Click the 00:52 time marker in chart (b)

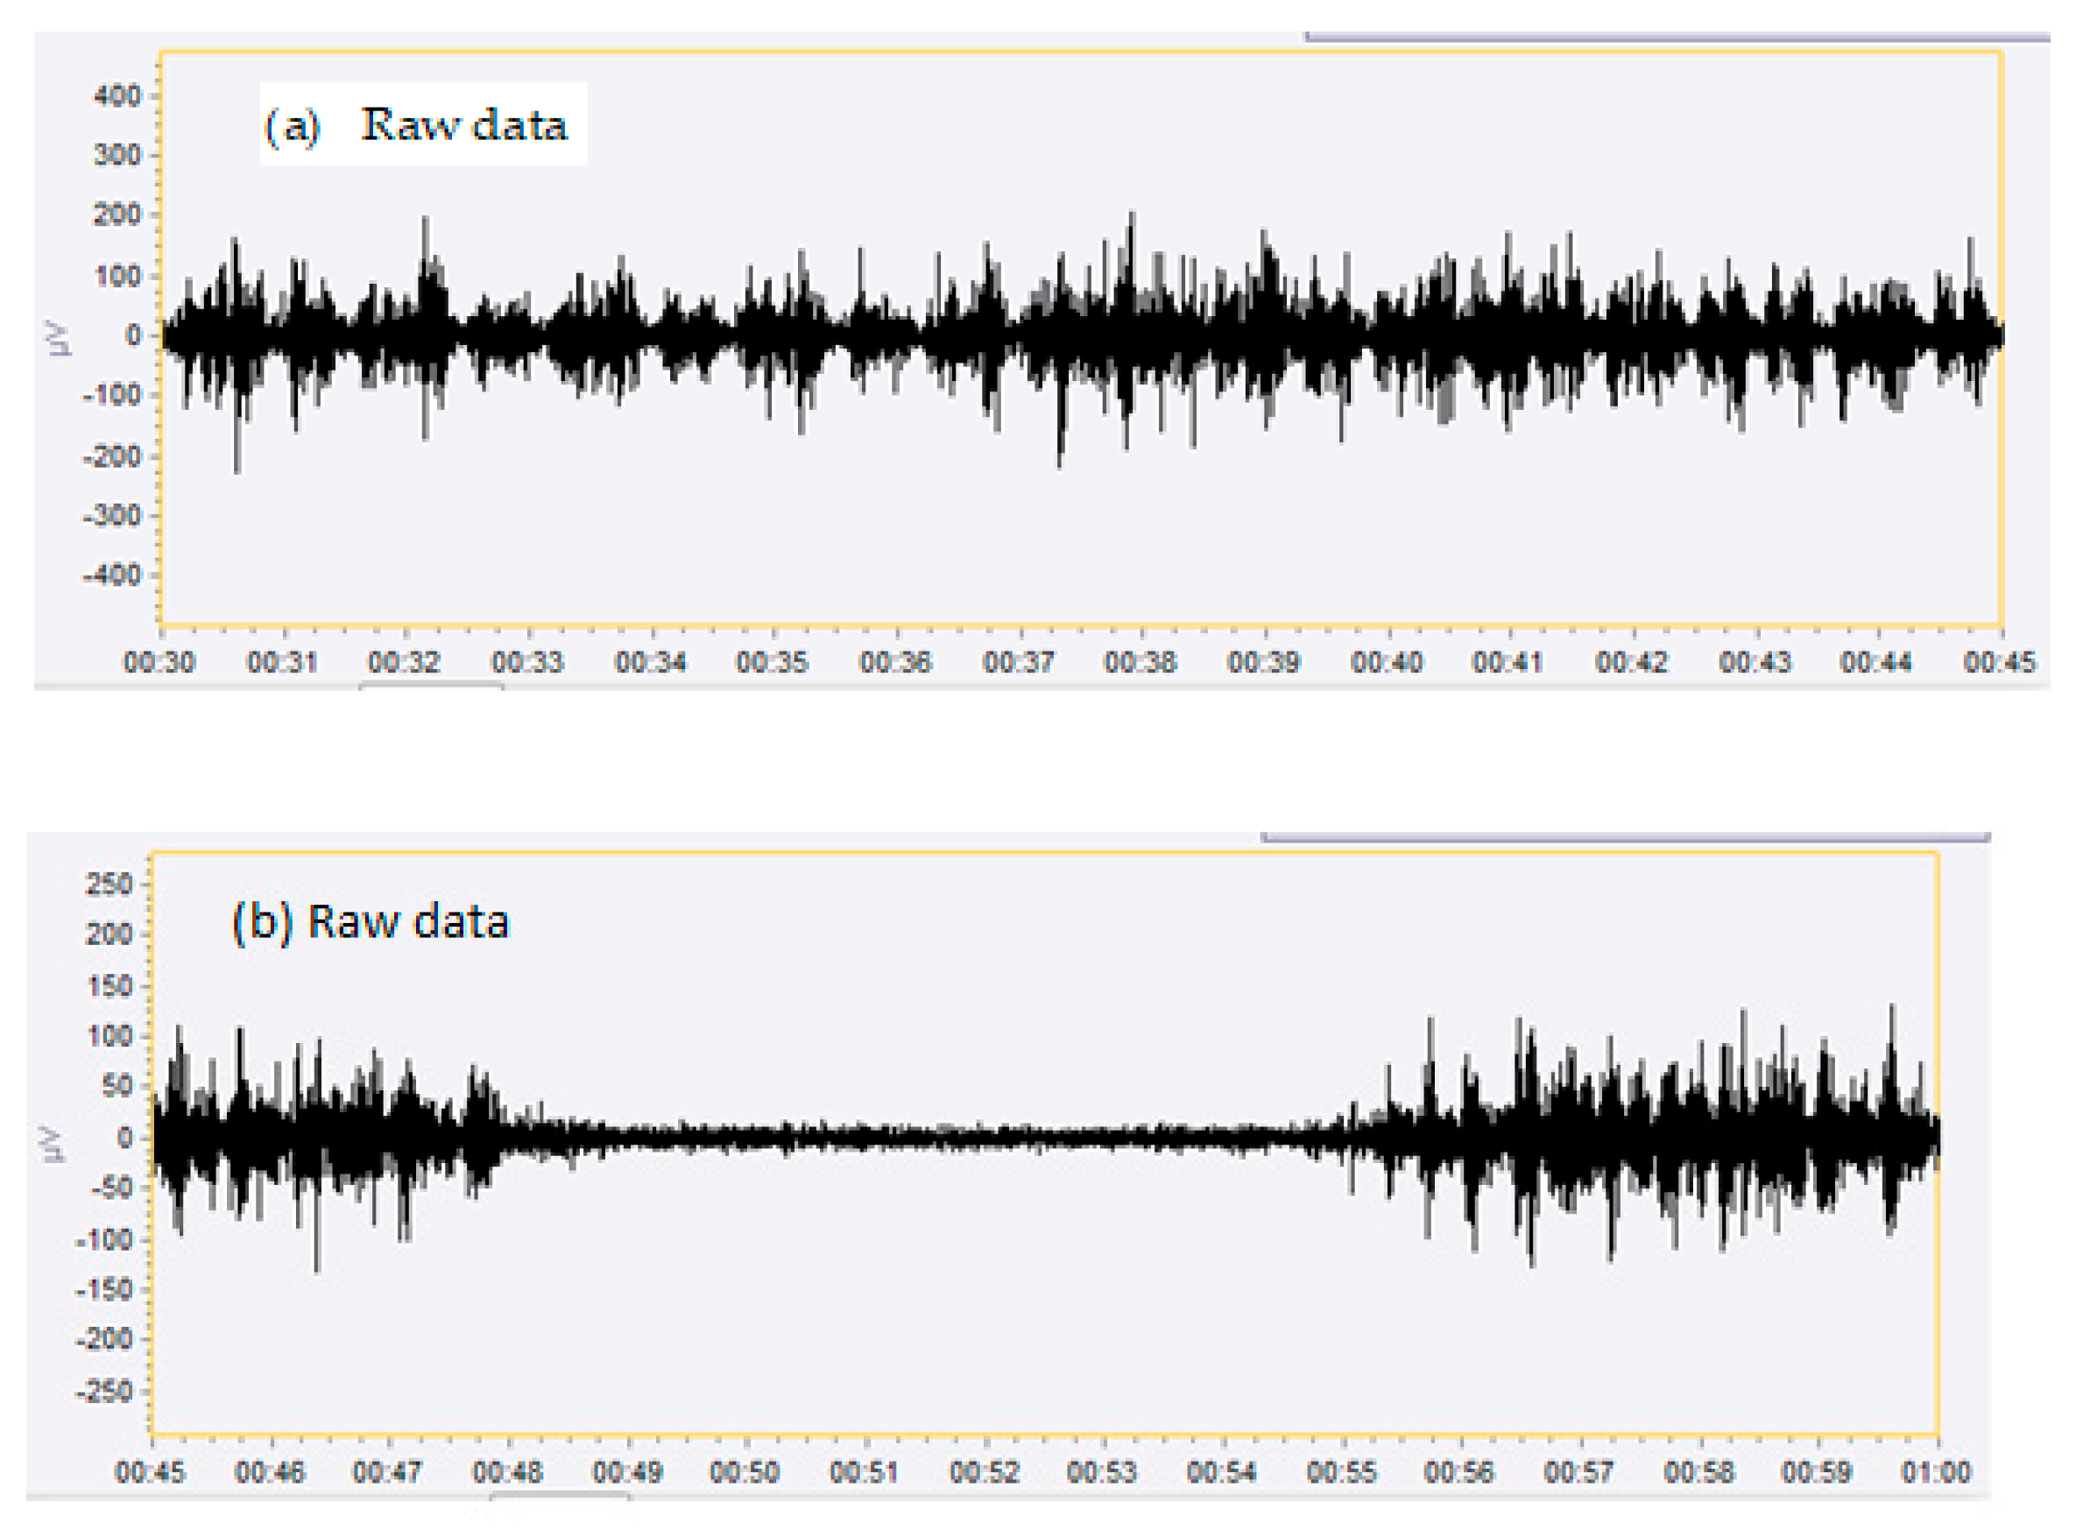point(985,1472)
